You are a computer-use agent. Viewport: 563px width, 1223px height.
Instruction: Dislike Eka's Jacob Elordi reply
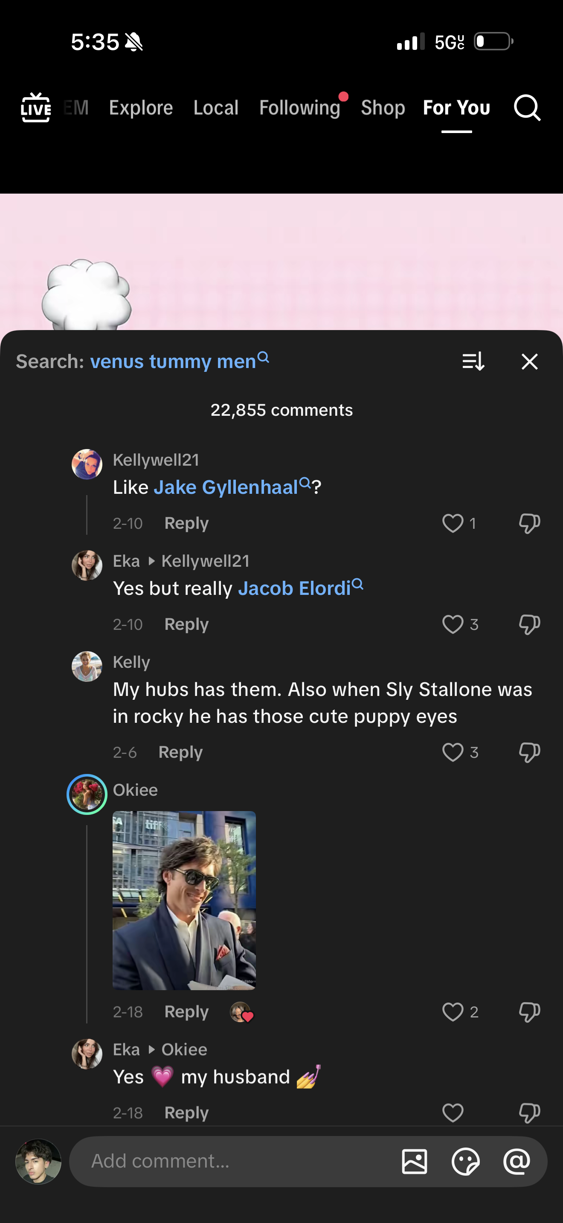(529, 624)
